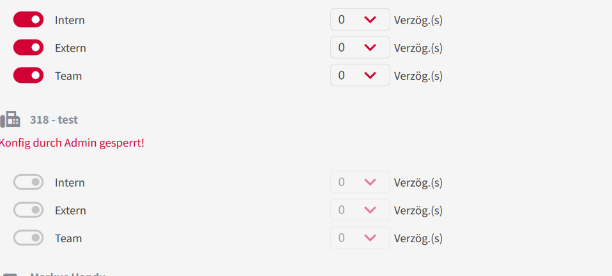Toggle the greyed Intern switch under 318 - test
The width and height of the screenshot is (612, 276).
pyautogui.click(x=28, y=182)
